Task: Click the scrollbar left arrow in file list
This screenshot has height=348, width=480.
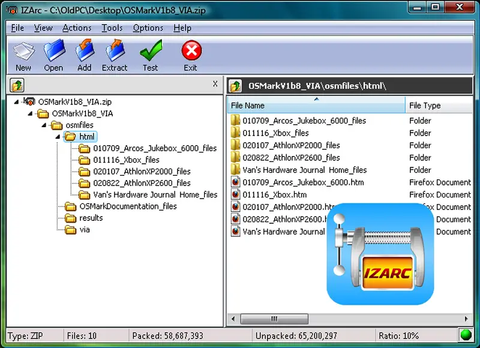Action: pos(233,319)
